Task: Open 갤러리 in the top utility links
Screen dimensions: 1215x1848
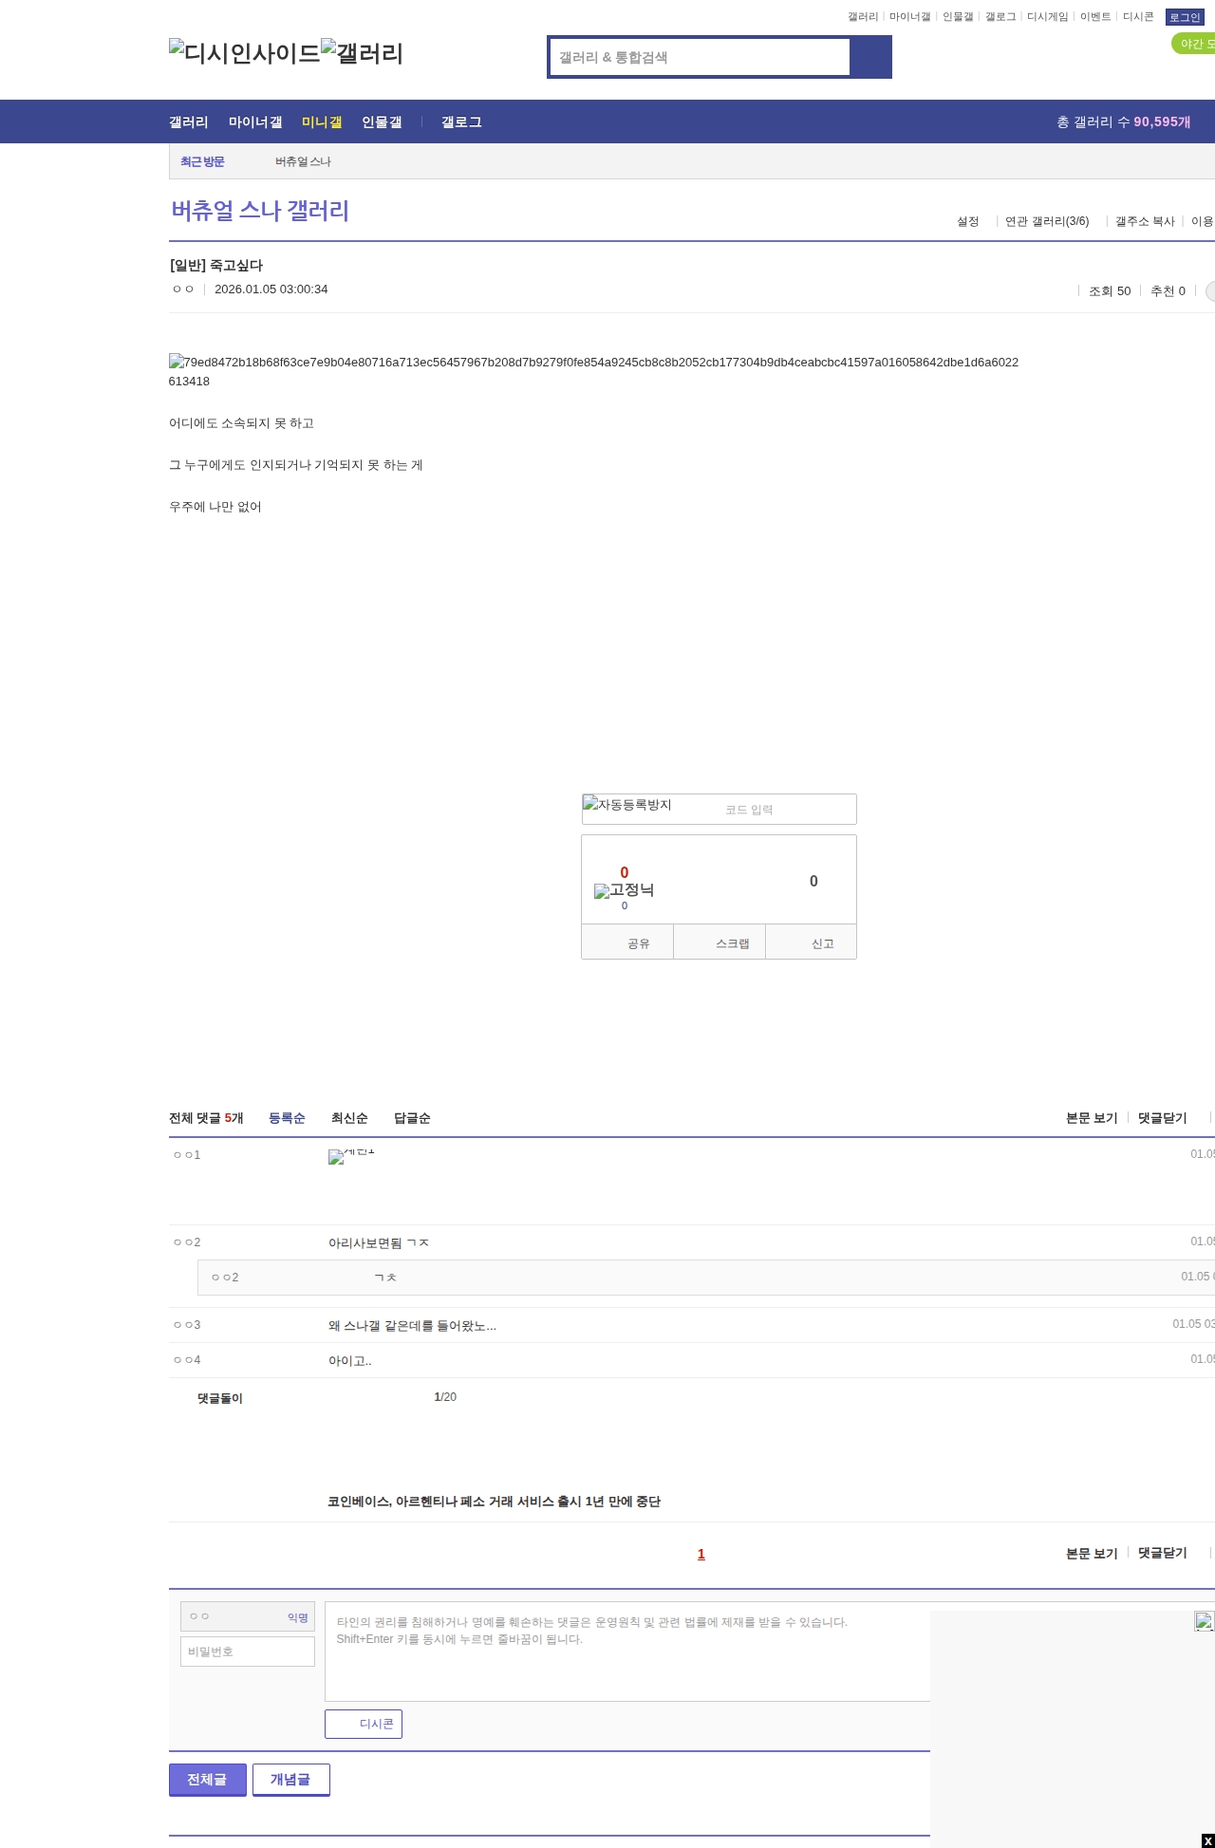Action: point(863,16)
